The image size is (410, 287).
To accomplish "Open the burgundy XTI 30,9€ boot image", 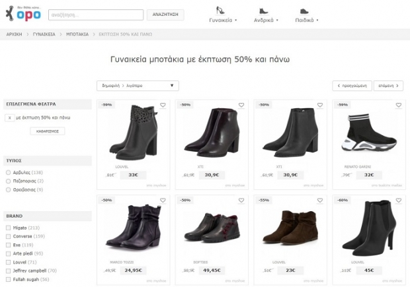I will [212, 132].
